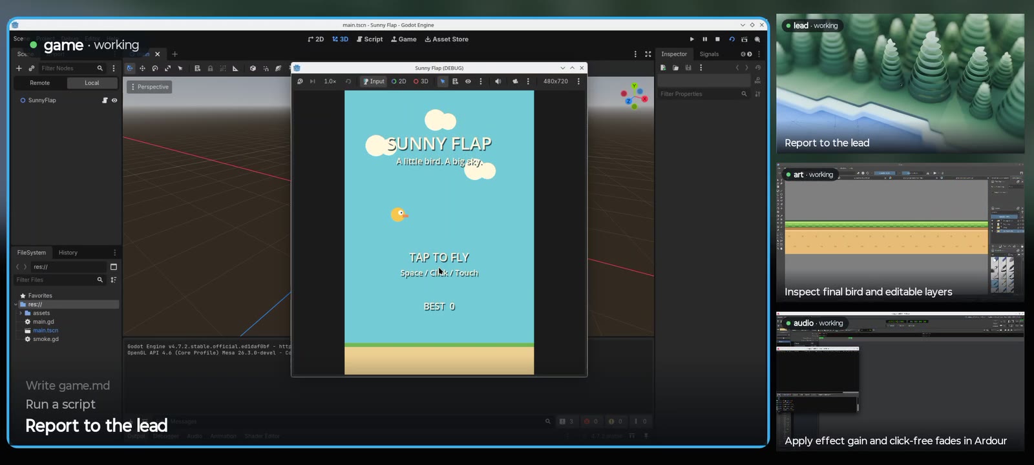1034x465 pixels.
Task: Click the select tool arrow in game toolbar
Action: point(443,81)
